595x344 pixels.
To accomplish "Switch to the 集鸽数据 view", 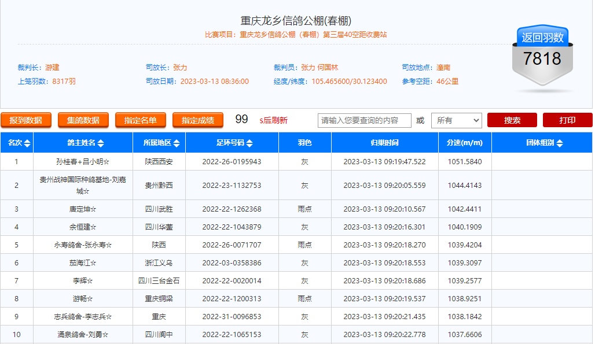I will click(x=83, y=120).
